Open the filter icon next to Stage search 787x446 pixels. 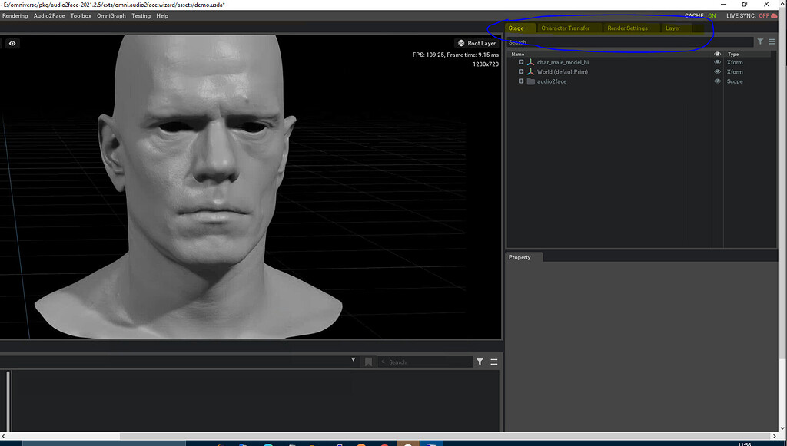[x=760, y=41]
